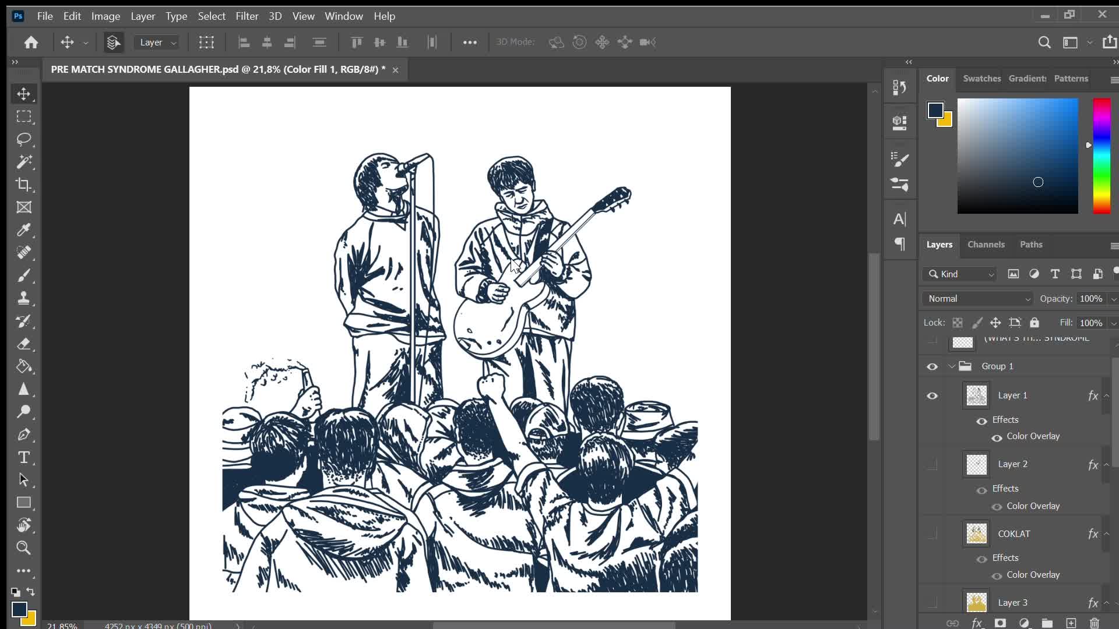Lock transparent pixels button
1119x629 pixels.
click(958, 323)
